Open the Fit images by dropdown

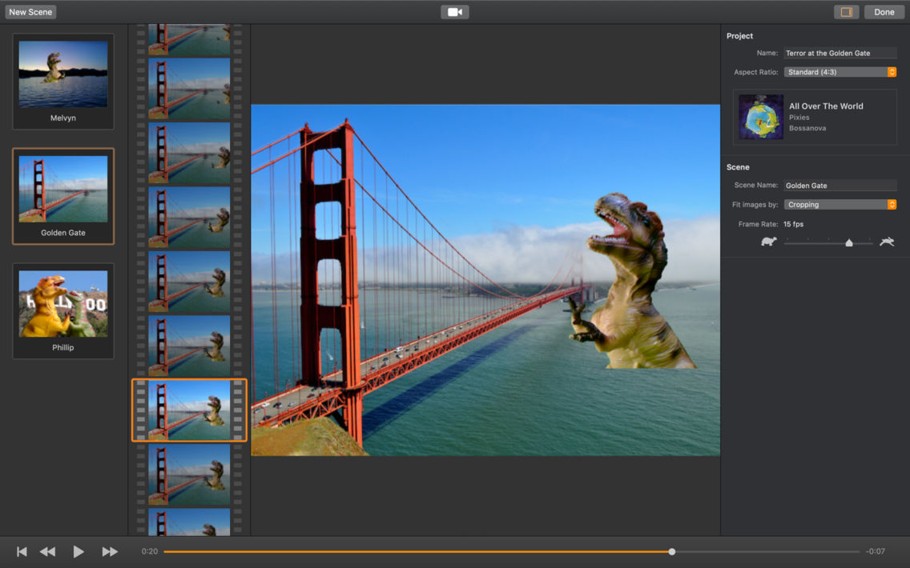point(840,205)
